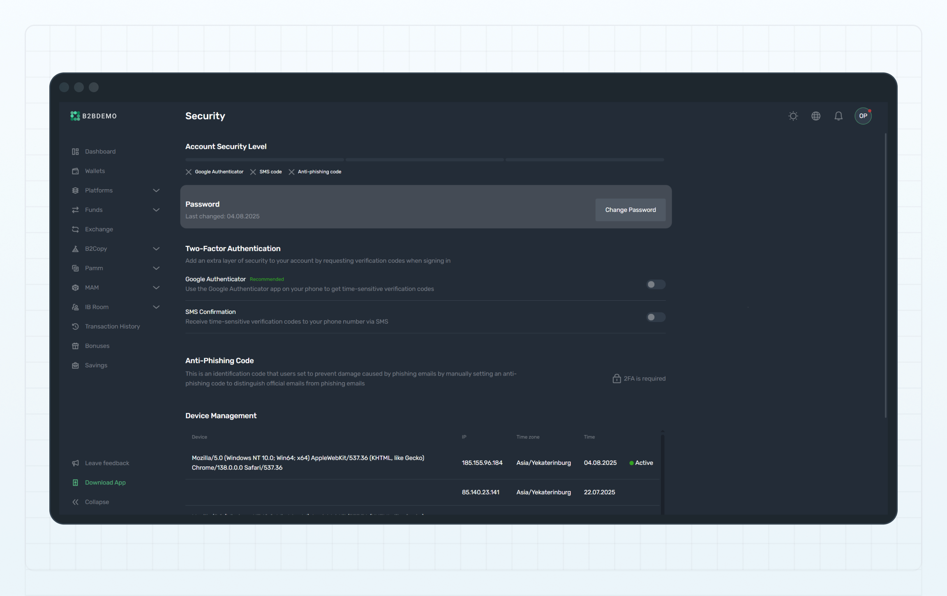Expand the Platforms menu chevron
The image size is (947, 596).
pyautogui.click(x=156, y=190)
